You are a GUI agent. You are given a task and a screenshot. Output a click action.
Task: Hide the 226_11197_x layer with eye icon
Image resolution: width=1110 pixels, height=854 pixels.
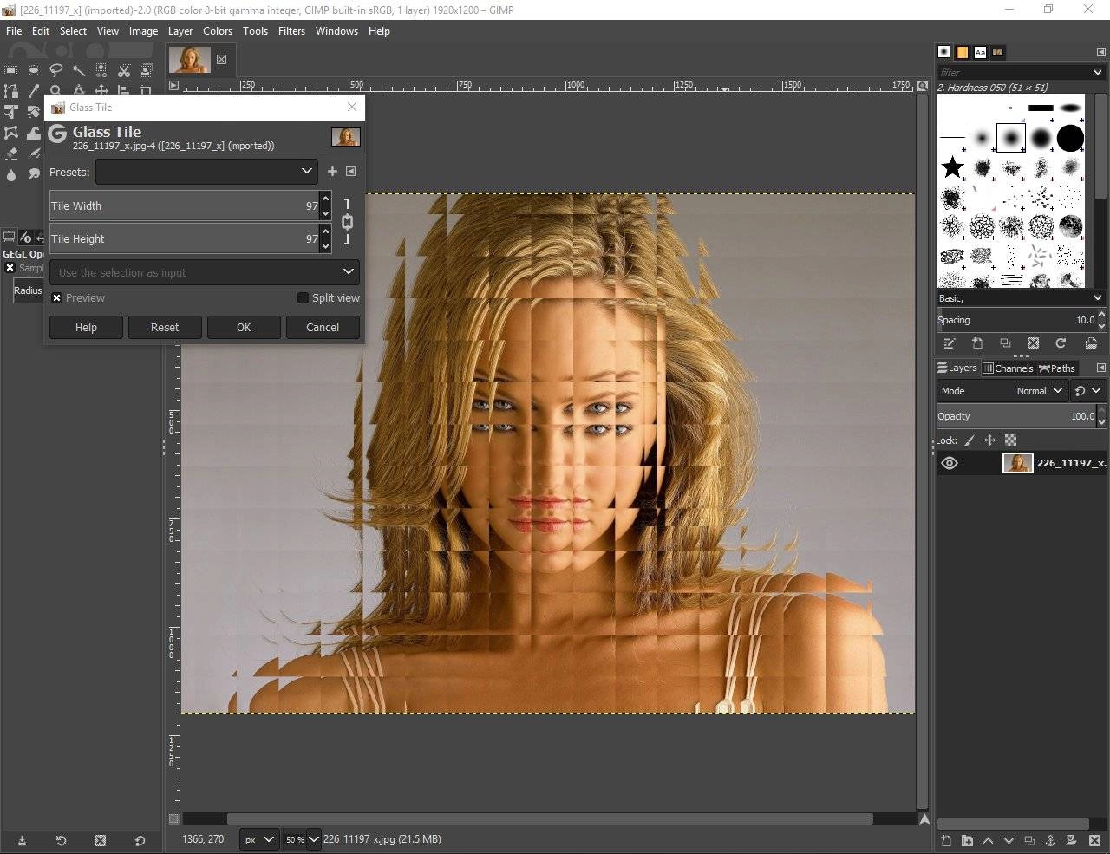[x=950, y=463]
